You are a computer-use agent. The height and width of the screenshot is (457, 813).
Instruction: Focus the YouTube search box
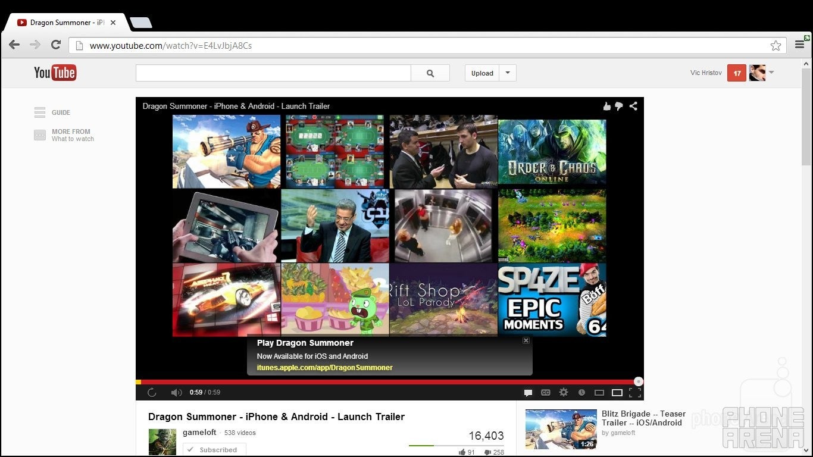273,73
